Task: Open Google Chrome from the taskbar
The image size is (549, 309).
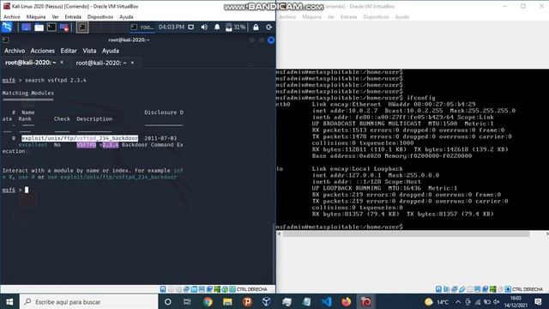Action: [x=208, y=301]
